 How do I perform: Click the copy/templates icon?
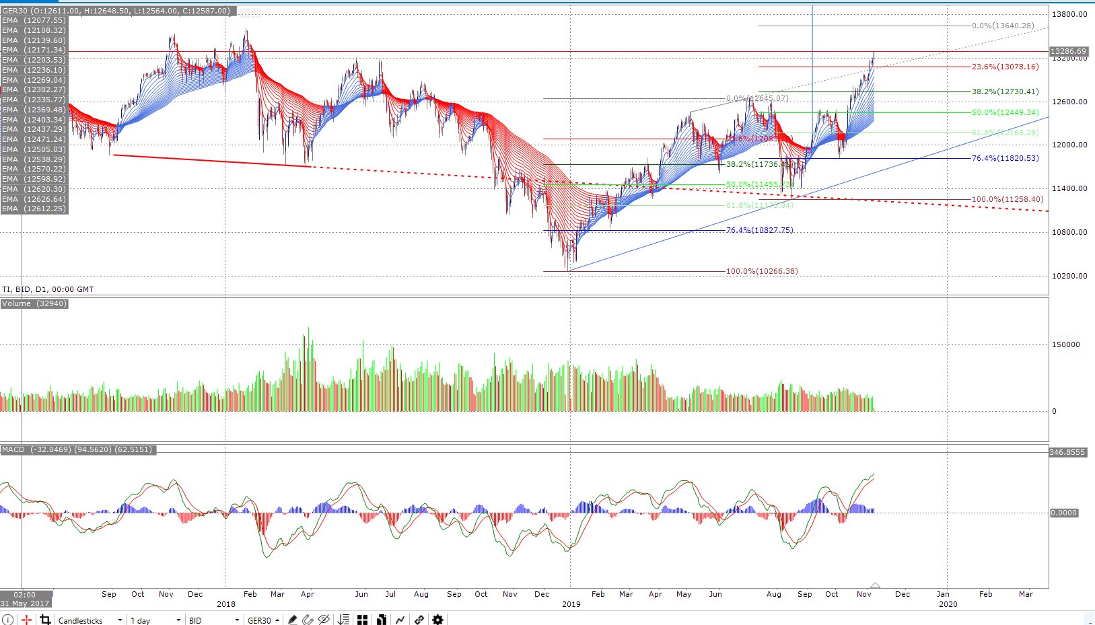381,620
